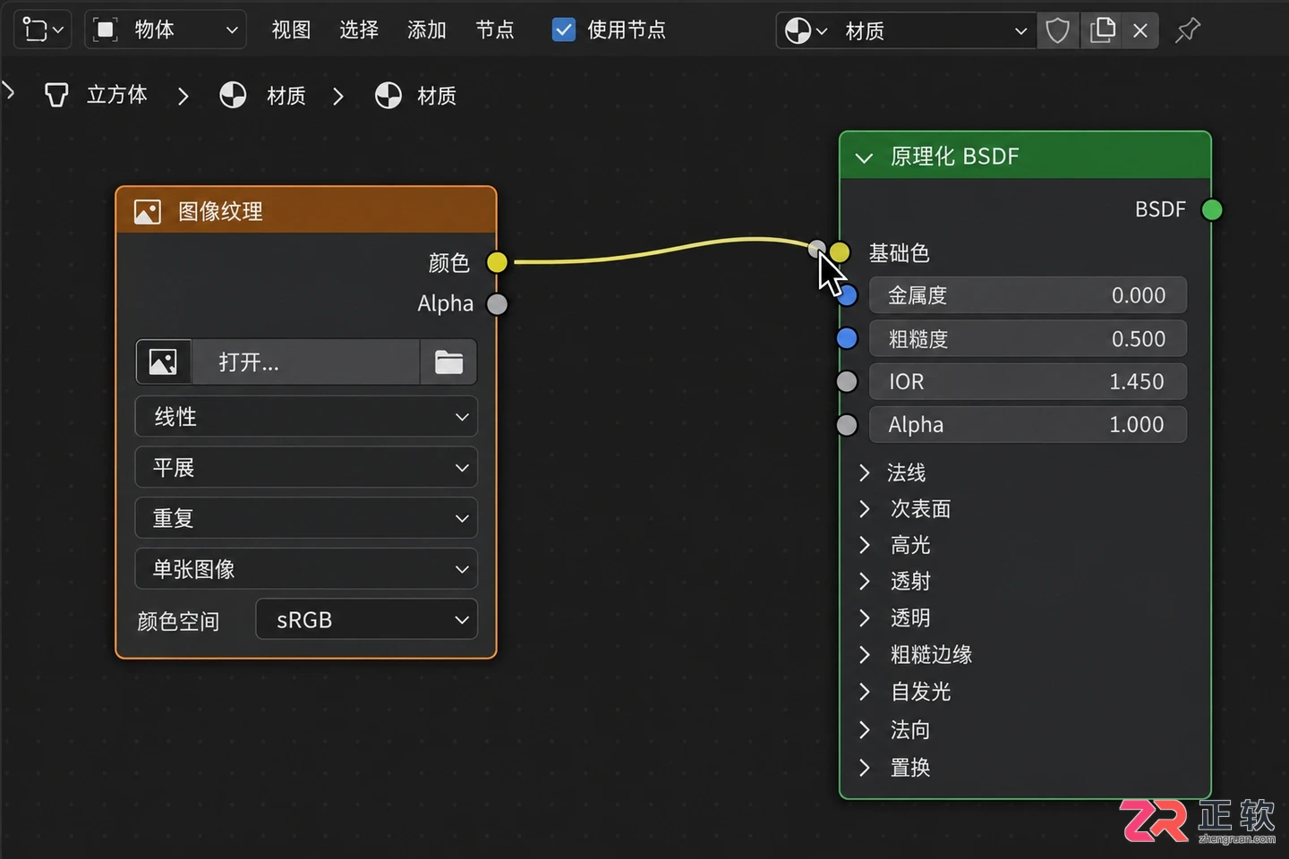Toggle the fake user shield icon
Viewport: 1289px width, 859px height.
pos(1057,30)
